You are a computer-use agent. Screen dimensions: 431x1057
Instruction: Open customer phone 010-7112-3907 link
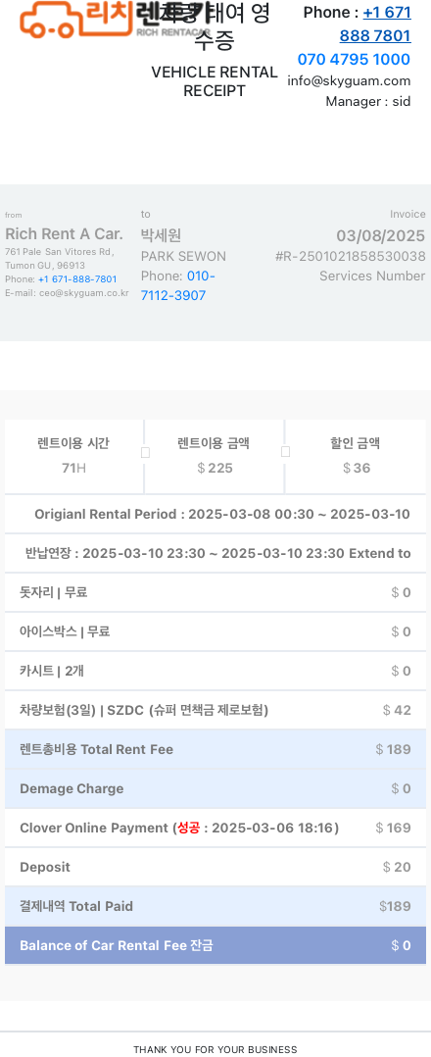click(178, 286)
